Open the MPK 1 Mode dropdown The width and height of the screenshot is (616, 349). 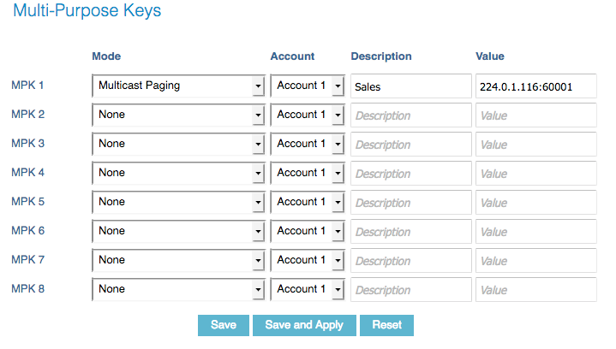[177, 86]
